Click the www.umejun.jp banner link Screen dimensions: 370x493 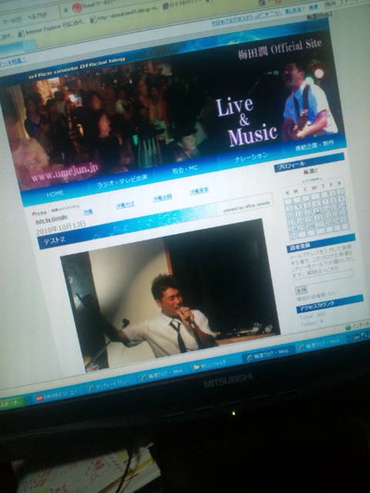coord(65,173)
